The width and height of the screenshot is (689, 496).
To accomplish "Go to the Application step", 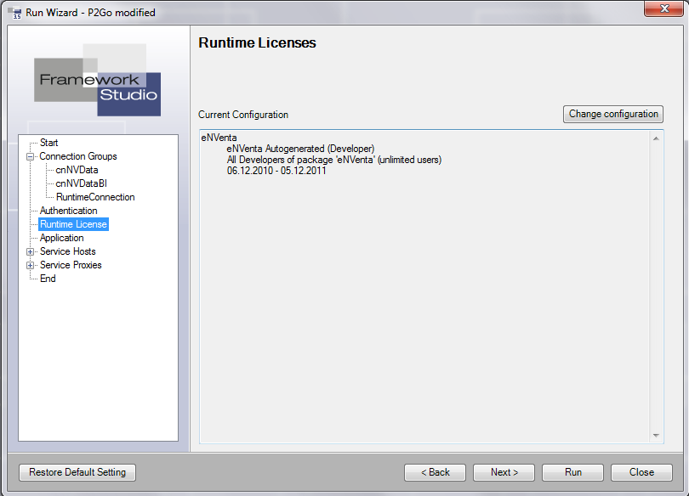I will coord(62,238).
